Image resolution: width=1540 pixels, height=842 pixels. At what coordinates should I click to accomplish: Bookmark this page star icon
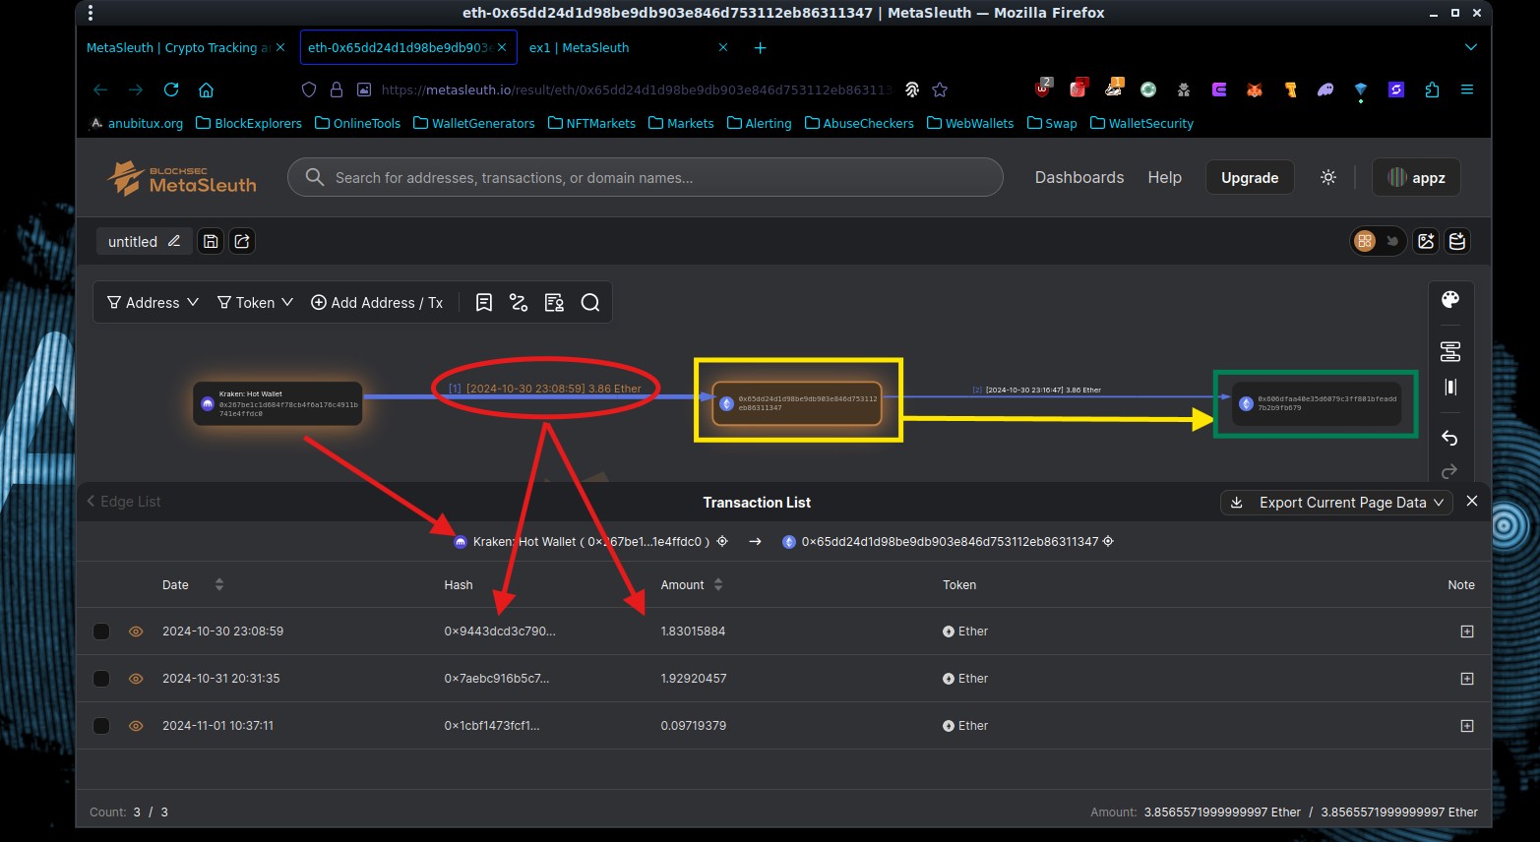(940, 90)
